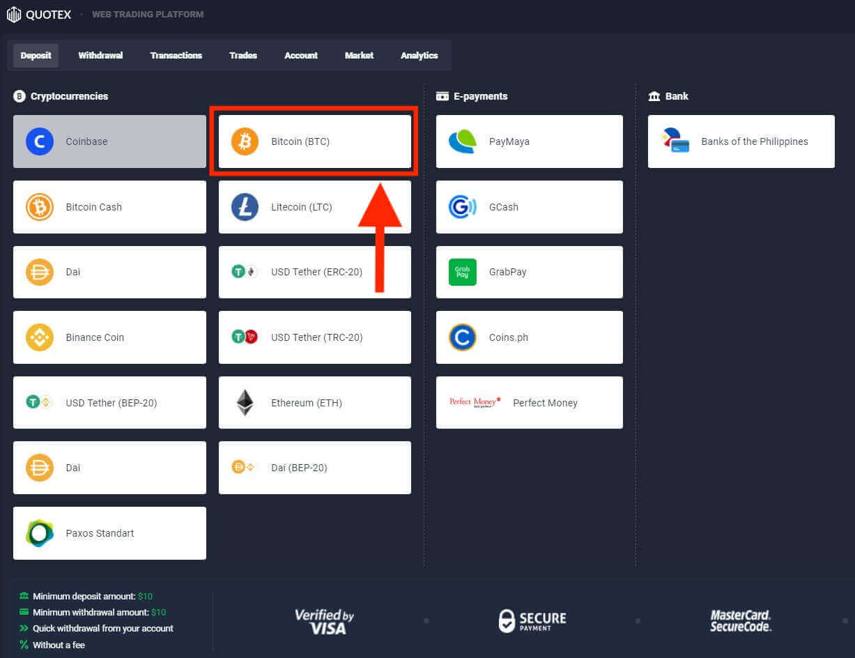Pick the Perfect Money payment method

(529, 403)
